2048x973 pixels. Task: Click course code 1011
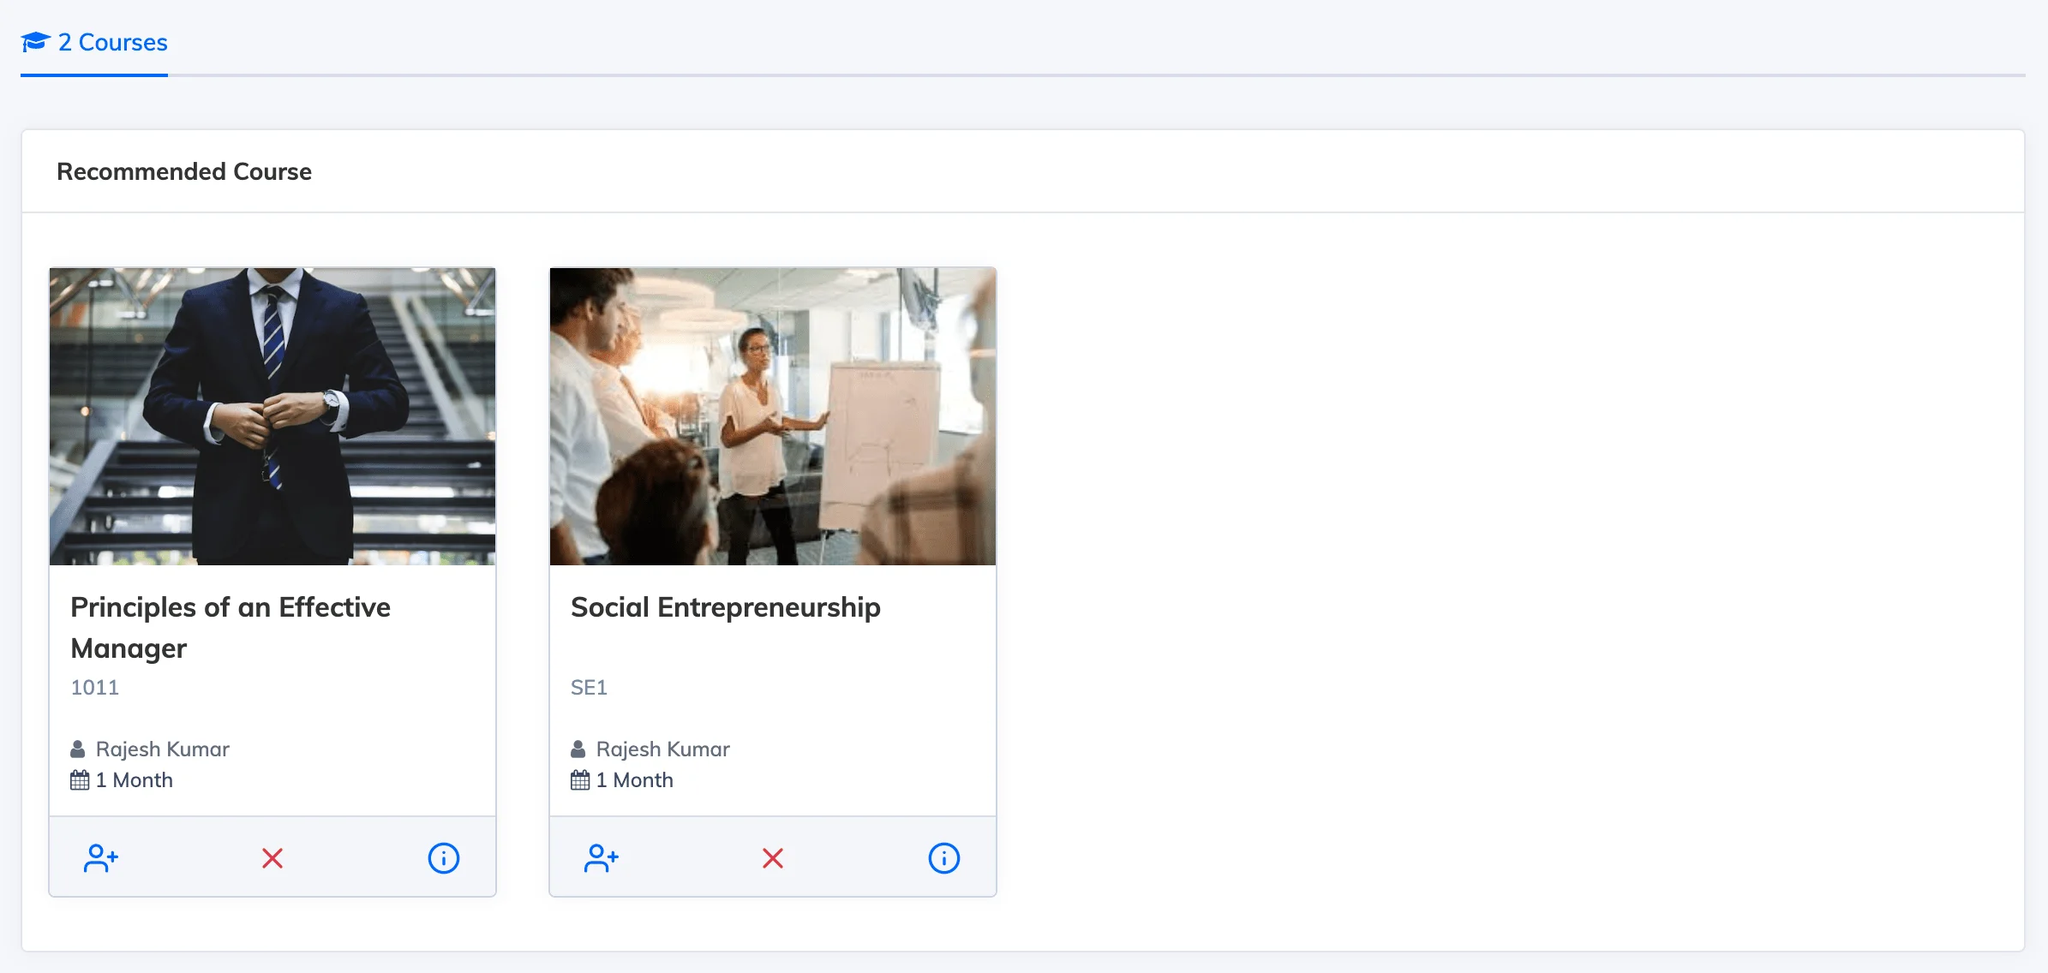(x=95, y=687)
